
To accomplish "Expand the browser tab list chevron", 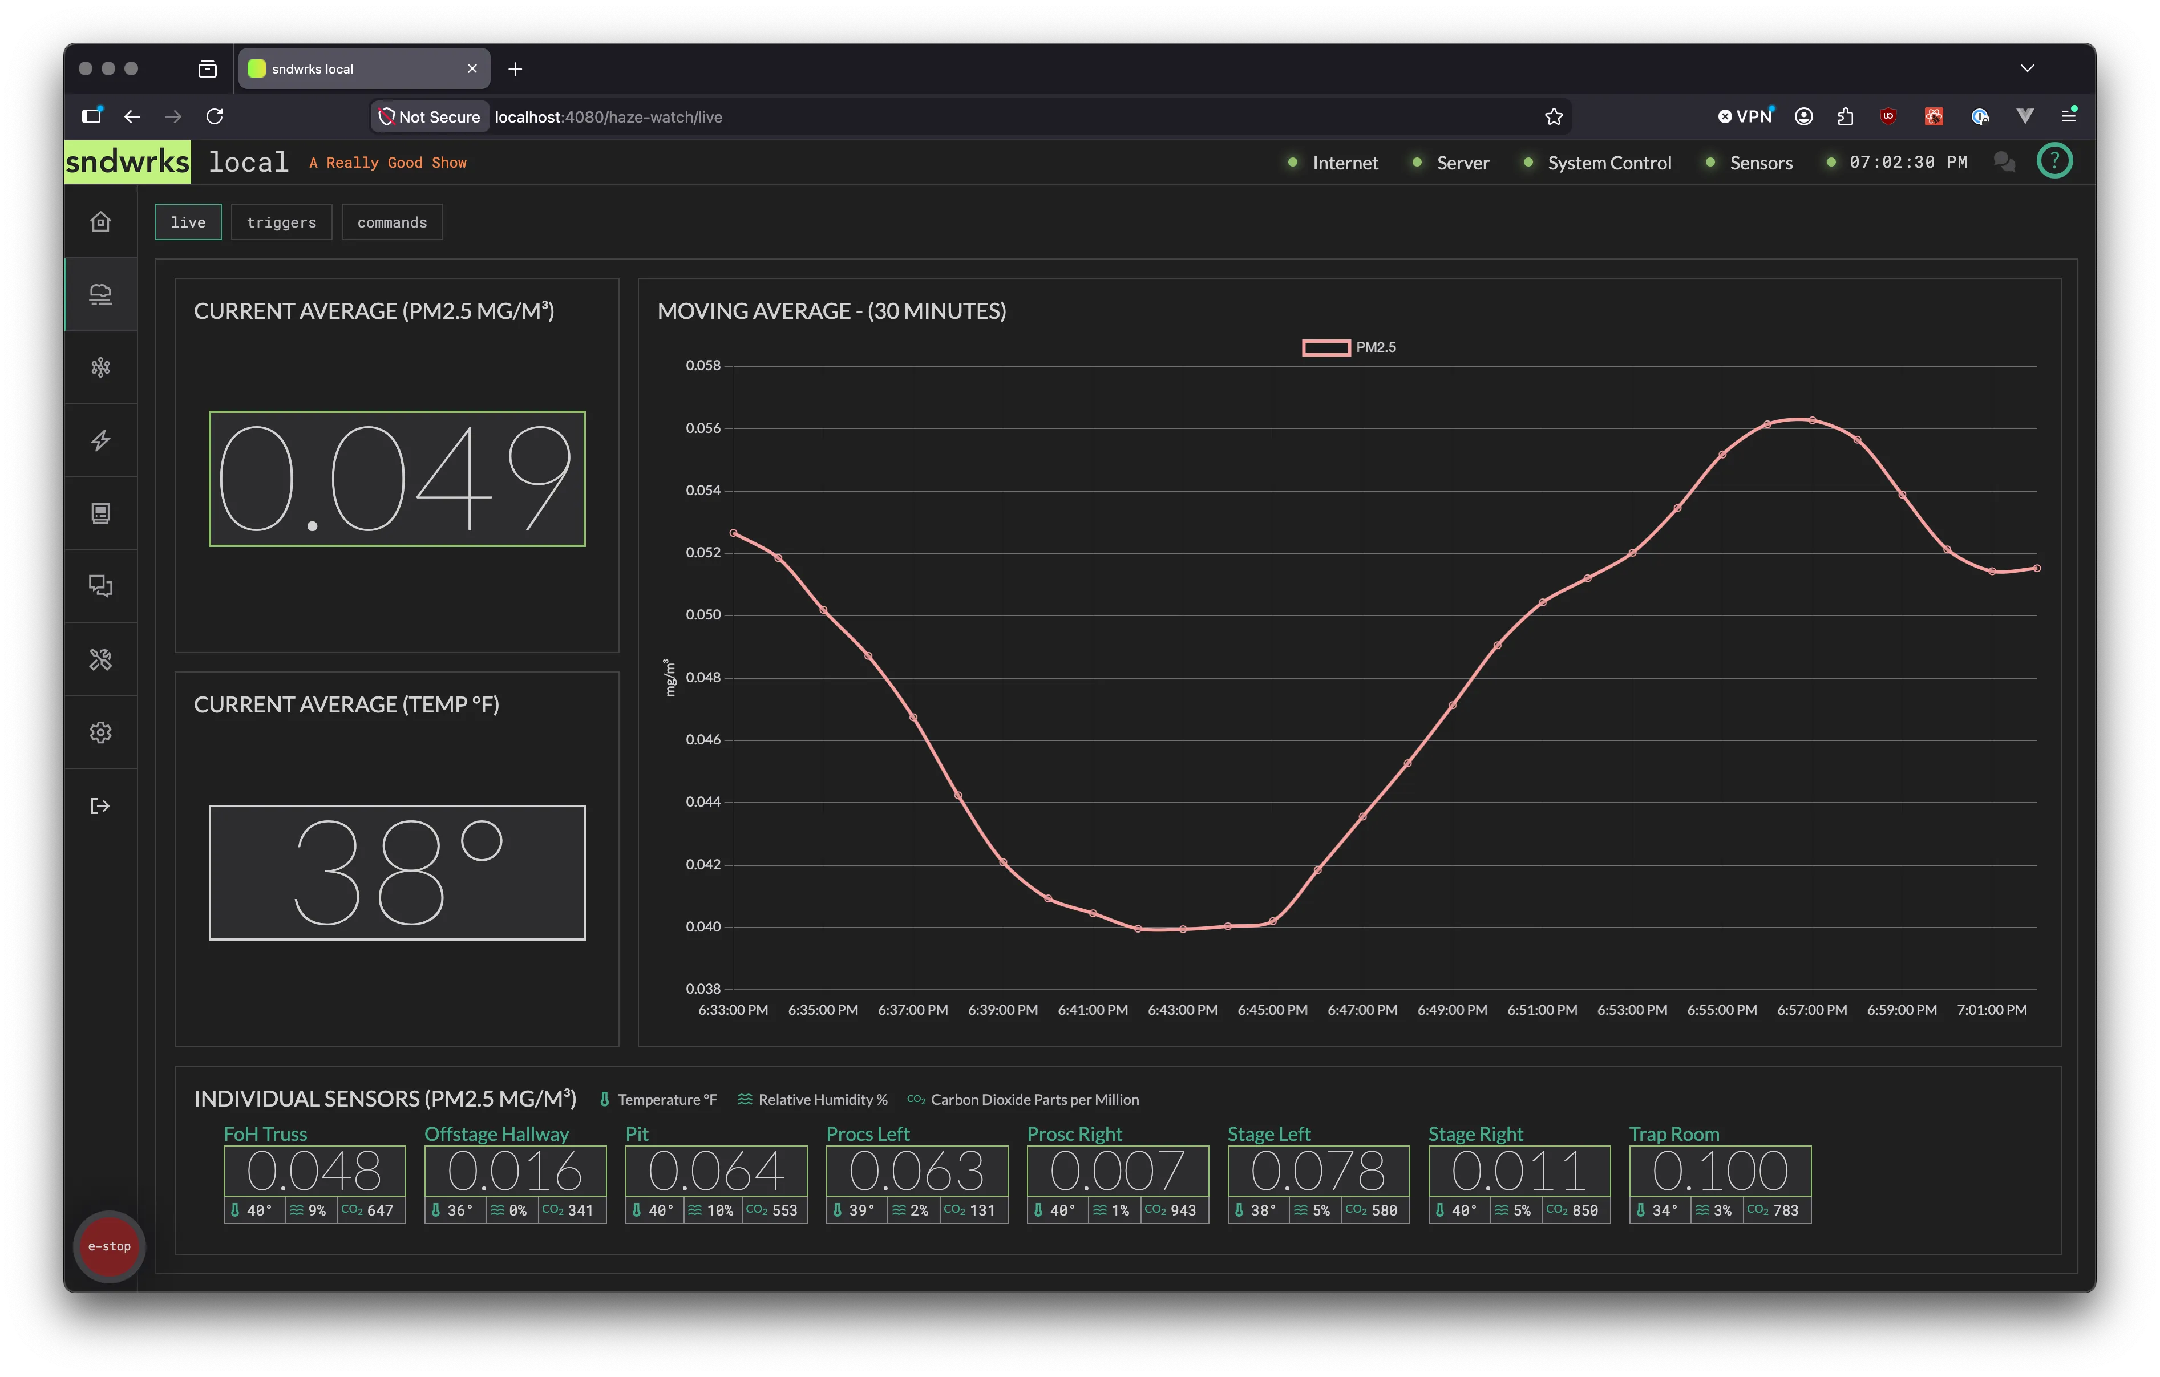I will [x=2027, y=68].
